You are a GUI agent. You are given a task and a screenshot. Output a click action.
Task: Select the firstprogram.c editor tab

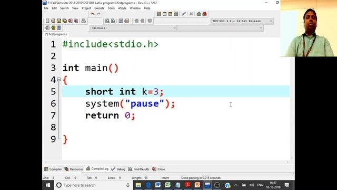pos(56,34)
